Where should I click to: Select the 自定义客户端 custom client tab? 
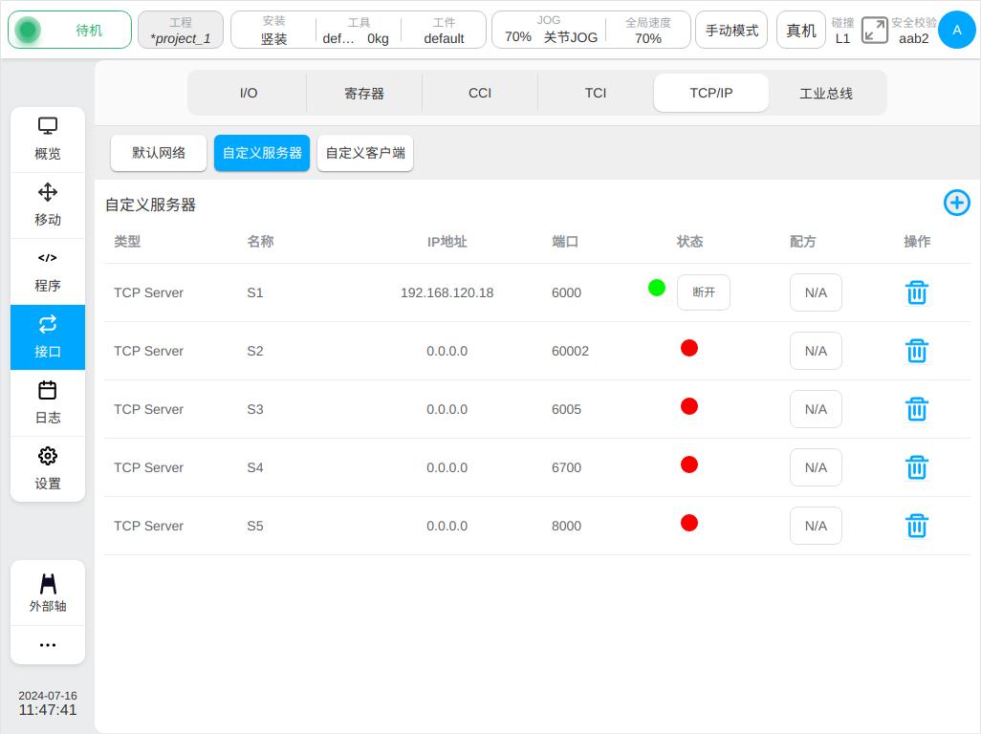click(365, 153)
